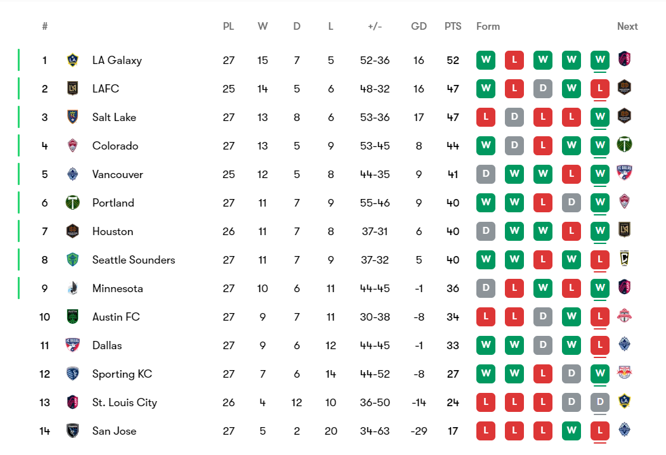
Task: Open next opponent crest in Austin FC's row
Action: (625, 316)
